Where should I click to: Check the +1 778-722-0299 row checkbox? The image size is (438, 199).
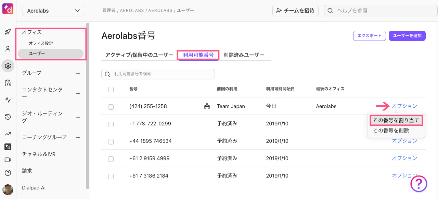click(x=111, y=124)
